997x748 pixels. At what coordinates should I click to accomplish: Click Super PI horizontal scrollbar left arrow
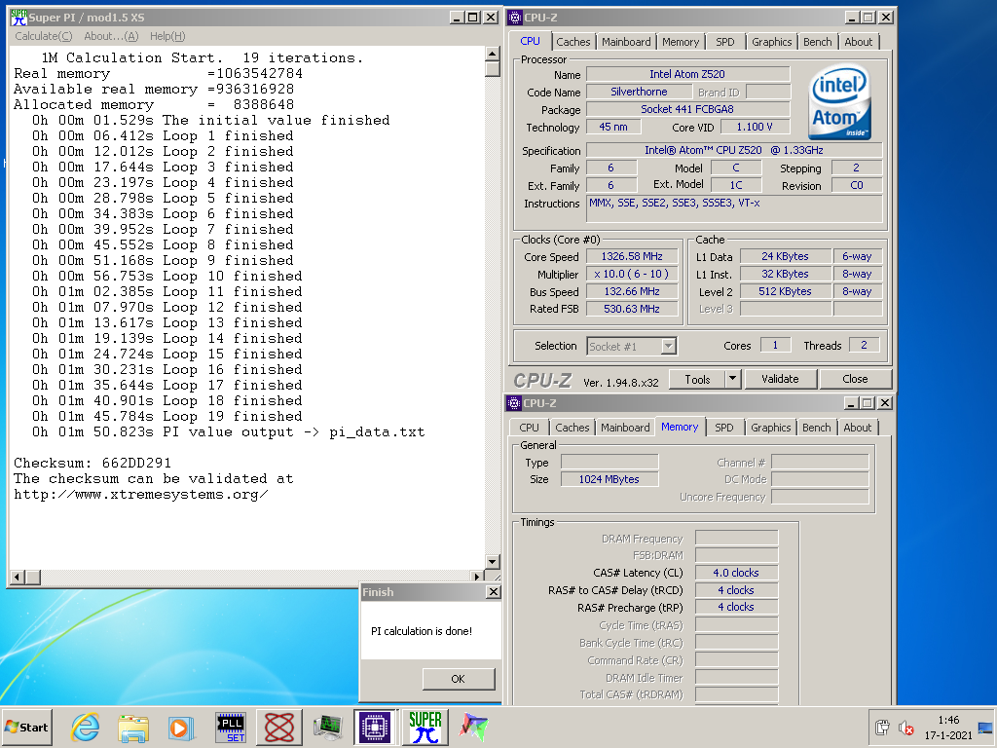(18, 577)
